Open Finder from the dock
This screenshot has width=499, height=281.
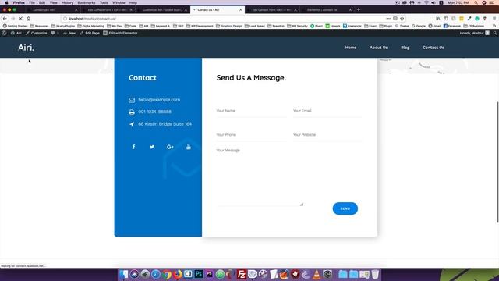pos(124,274)
